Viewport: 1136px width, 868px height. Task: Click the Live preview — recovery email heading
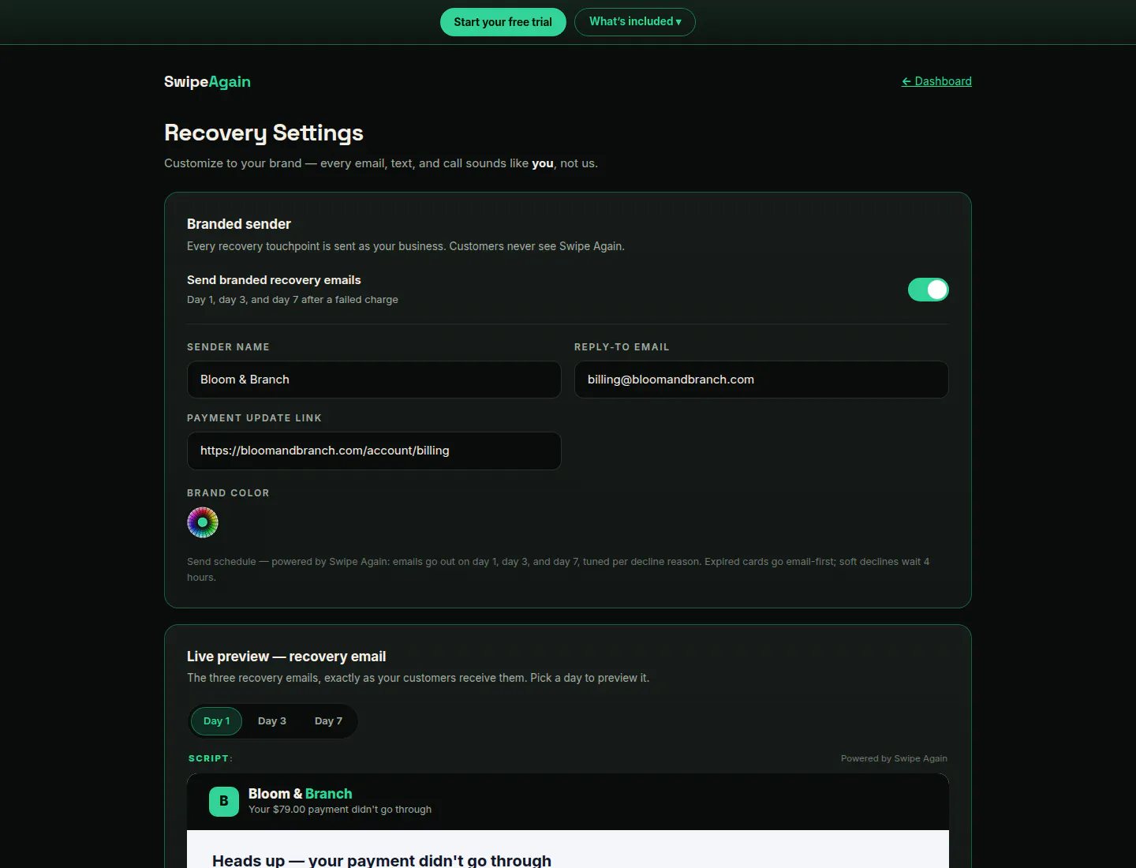[x=286, y=657]
